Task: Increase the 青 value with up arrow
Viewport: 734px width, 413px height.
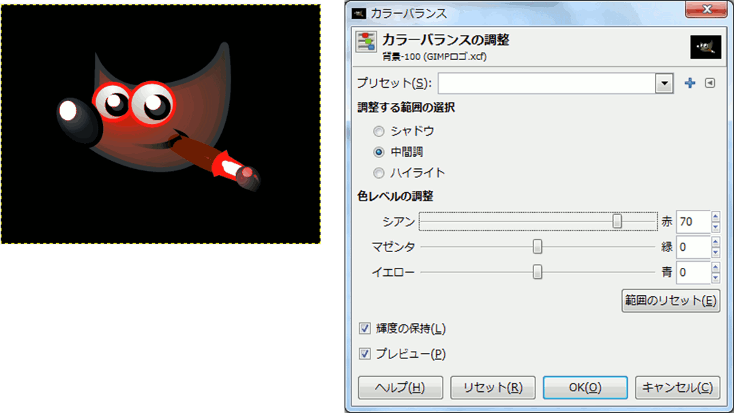Action: 716,268
